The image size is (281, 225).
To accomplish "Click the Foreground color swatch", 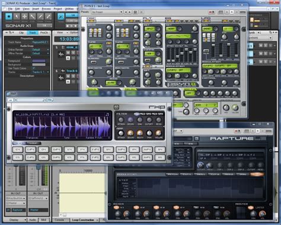I will (39, 61).
